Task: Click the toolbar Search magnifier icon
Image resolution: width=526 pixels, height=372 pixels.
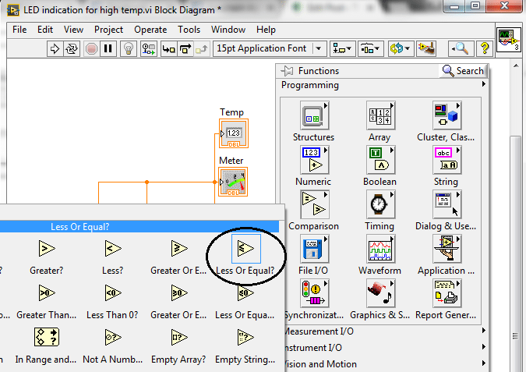Action: [461, 49]
